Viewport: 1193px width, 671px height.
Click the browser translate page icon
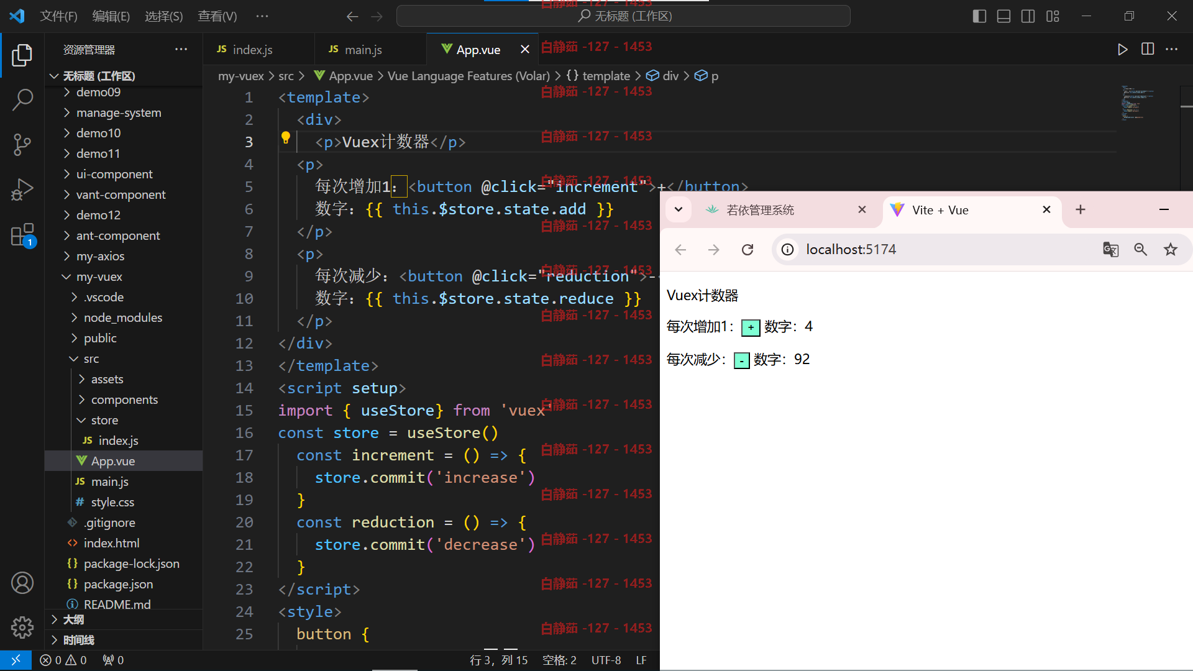tap(1110, 250)
